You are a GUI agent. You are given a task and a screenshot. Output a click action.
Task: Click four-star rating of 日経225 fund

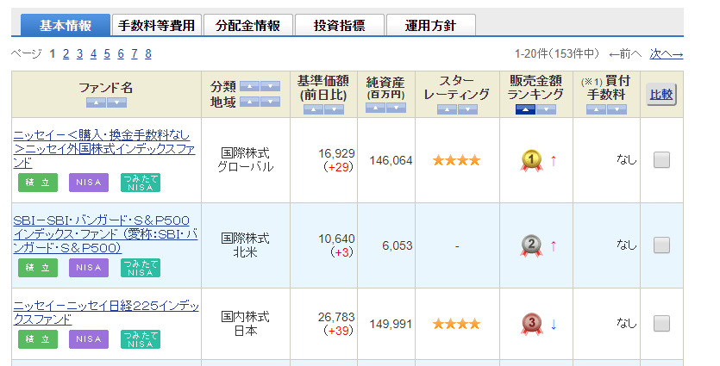click(456, 324)
